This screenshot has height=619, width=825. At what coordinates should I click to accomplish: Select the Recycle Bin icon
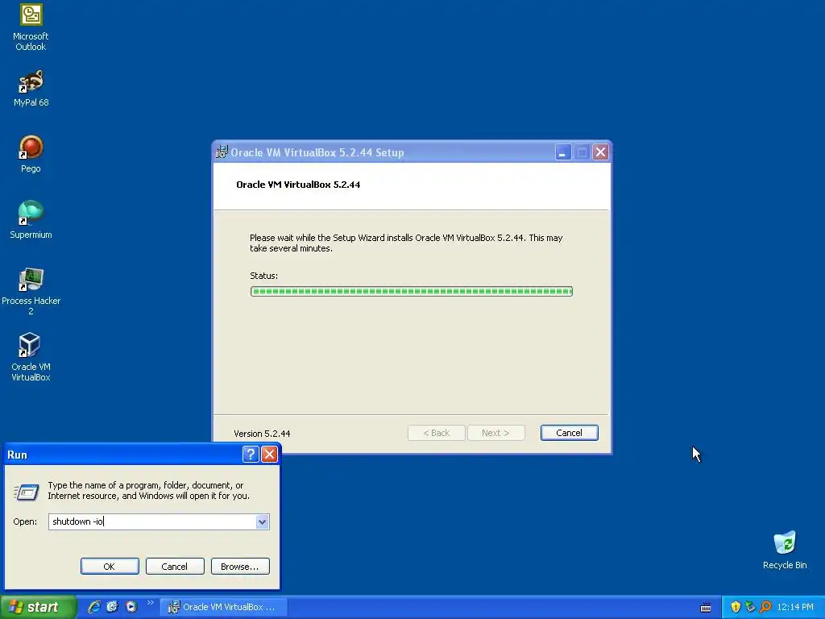point(785,550)
